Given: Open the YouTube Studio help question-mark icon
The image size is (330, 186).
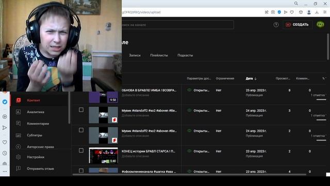Looking at the screenshot, I should (276, 25).
